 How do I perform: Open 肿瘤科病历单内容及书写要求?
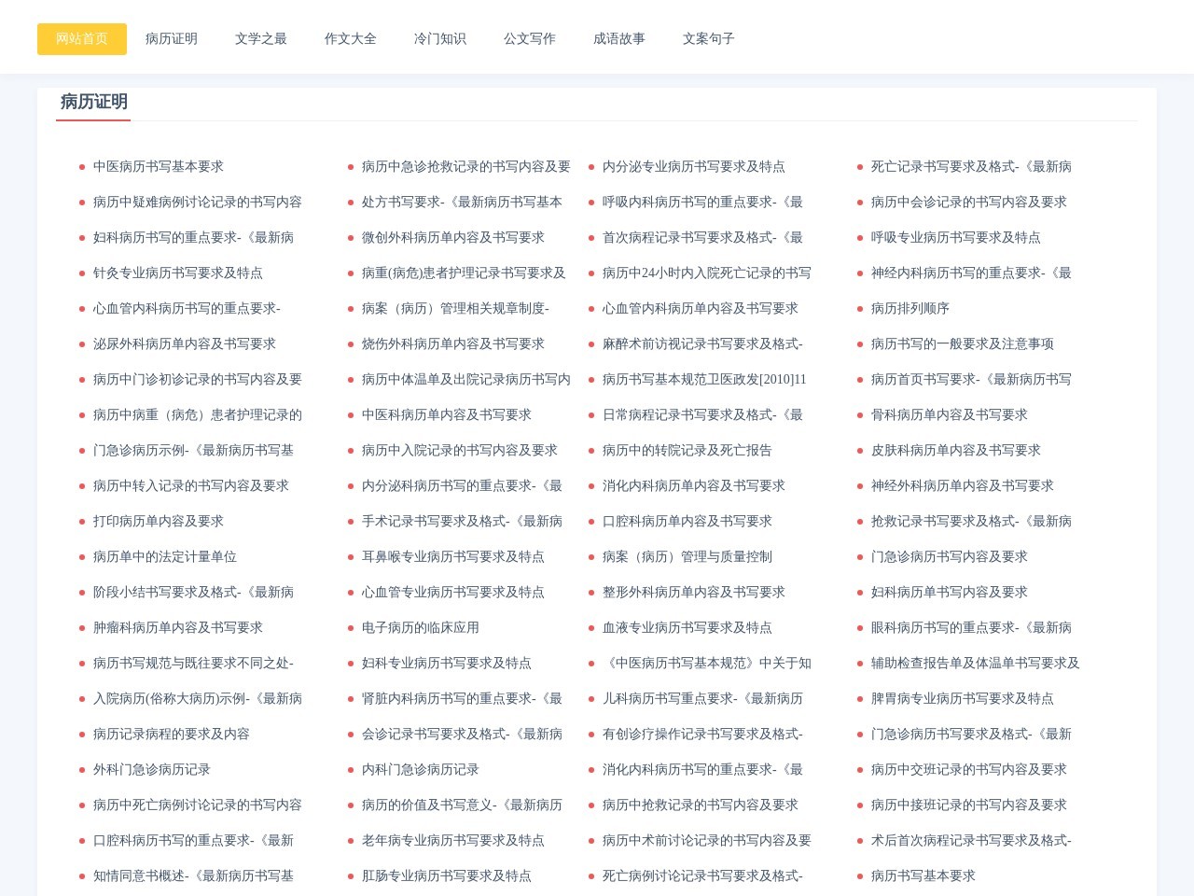pos(178,628)
